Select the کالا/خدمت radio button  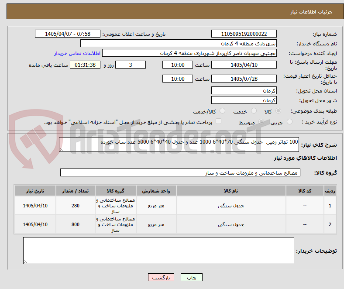[223, 111]
